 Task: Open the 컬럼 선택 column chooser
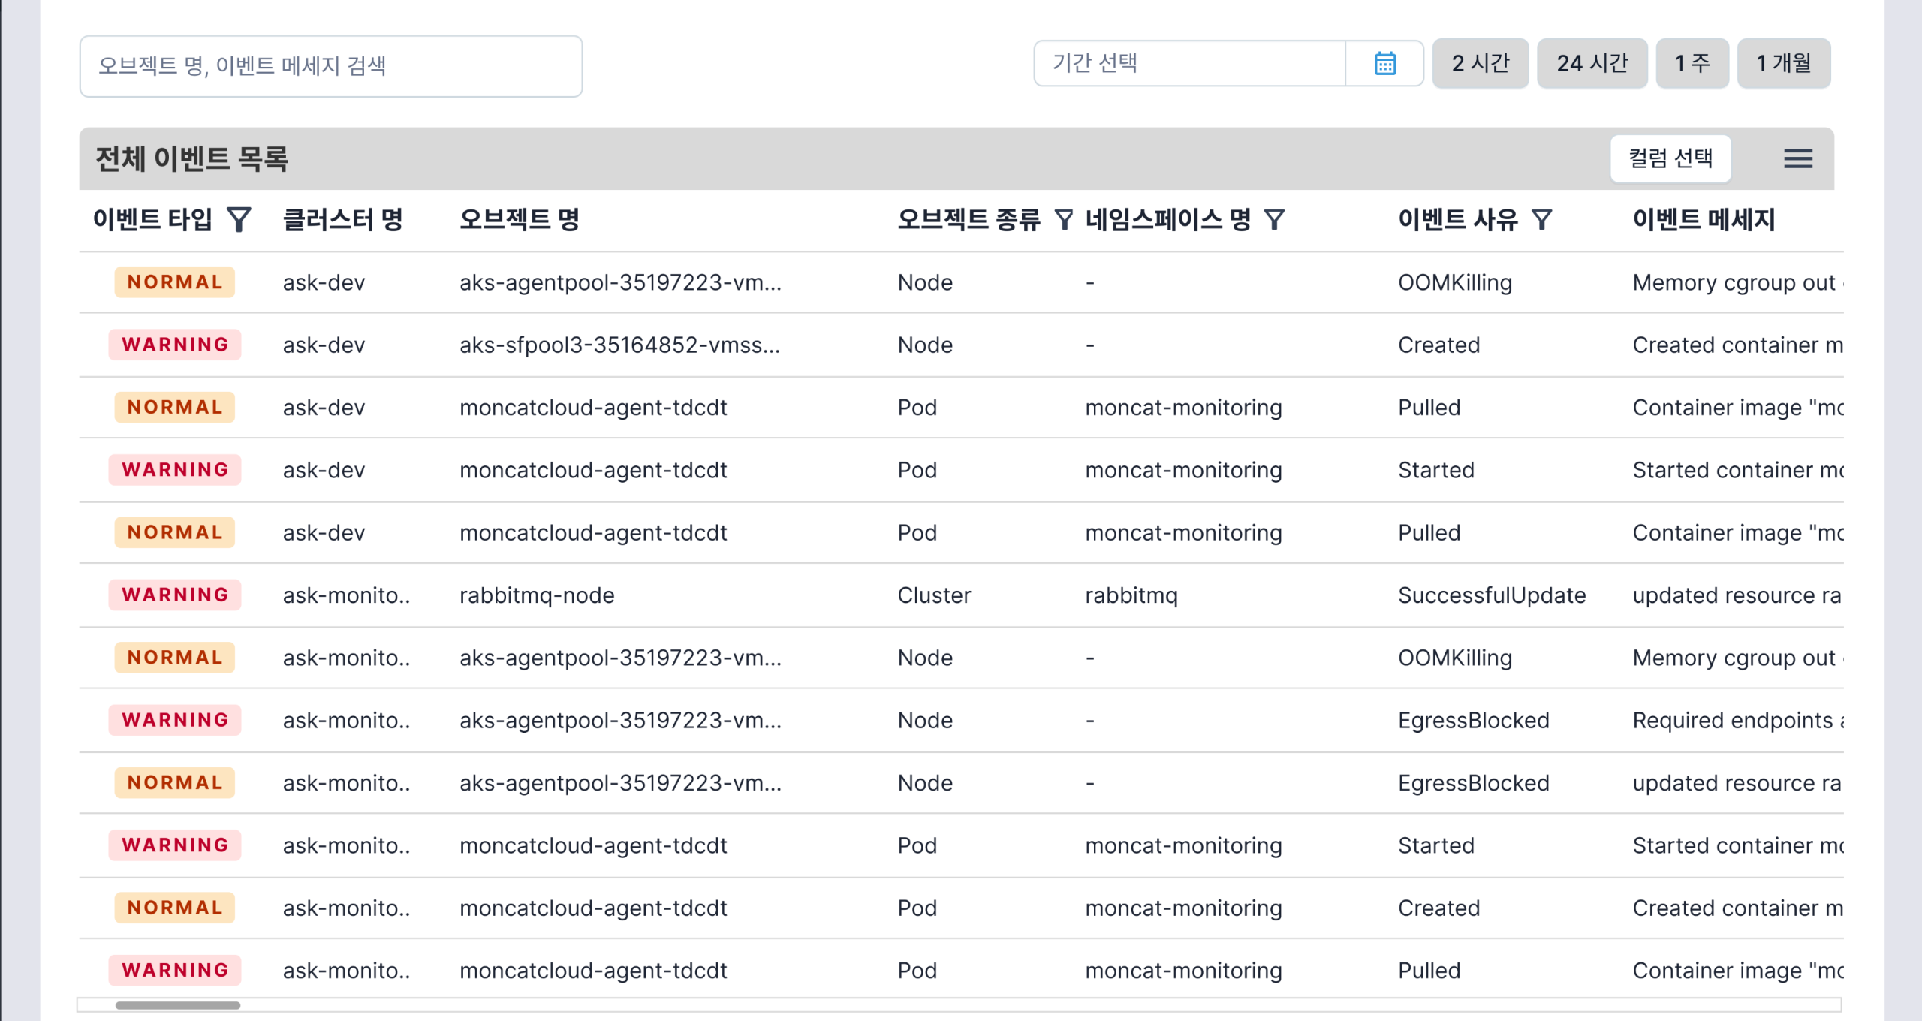1670,158
